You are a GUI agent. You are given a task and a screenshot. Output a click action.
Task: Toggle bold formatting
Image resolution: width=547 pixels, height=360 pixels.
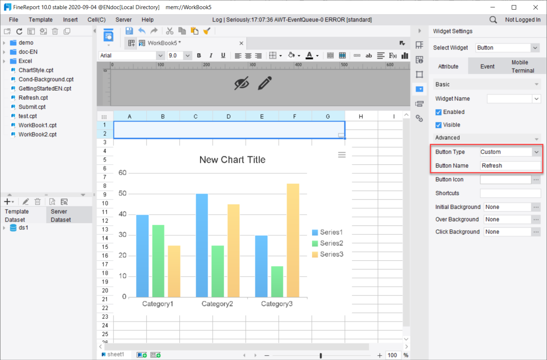click(199, 55)
